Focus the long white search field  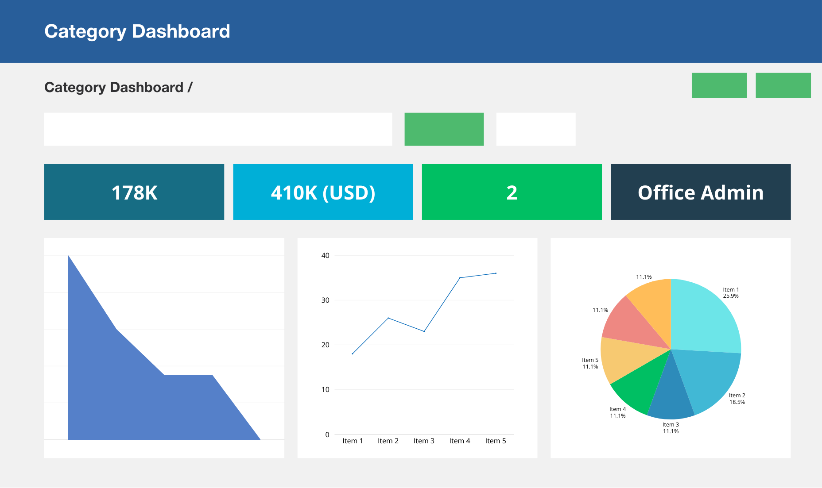point(218,129)
